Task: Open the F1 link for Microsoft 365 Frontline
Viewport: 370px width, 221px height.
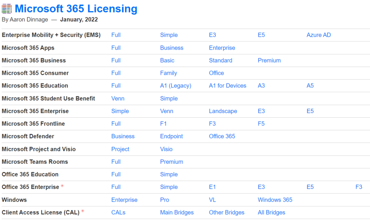Action: (x=163, y=124)
